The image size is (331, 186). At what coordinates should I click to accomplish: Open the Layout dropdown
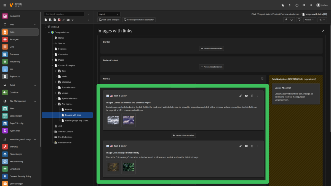tap(109, 14)
